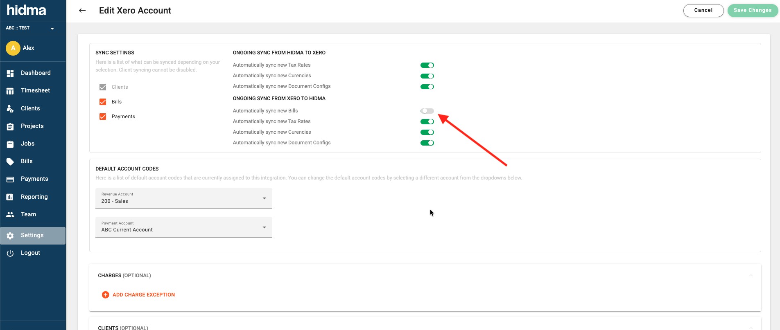Open the Timesheet page
This screenshot has height=330, width=780.
click(33, 90)
